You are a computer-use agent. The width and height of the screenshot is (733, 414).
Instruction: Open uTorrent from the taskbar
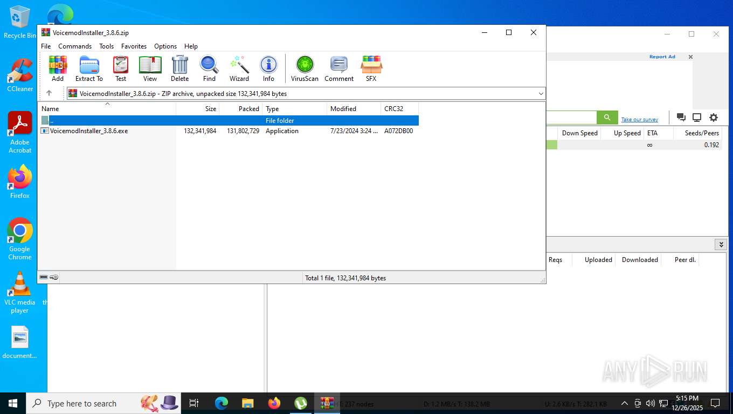click(x=301, y=403)
